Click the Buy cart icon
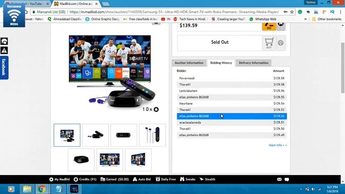Image resolution: width=345 pixels, height=194 pixels. [269, 43]
